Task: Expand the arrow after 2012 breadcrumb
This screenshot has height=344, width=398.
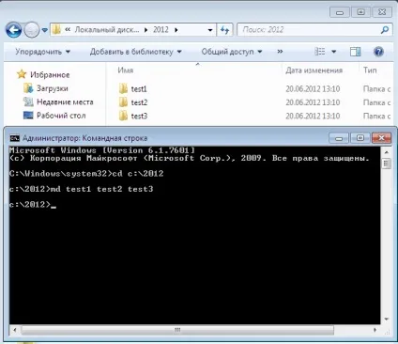Action: point(176,30)
